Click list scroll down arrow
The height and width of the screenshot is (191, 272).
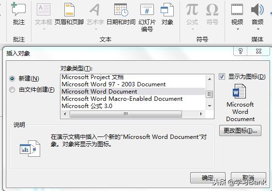[210, 106]
